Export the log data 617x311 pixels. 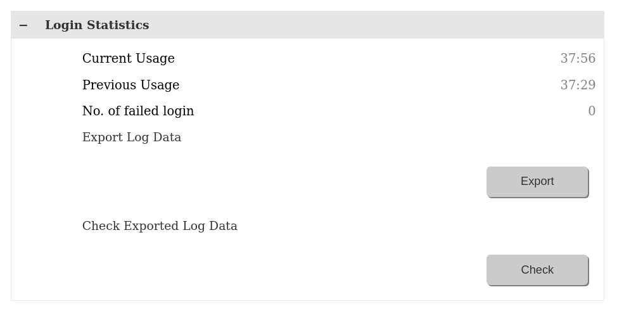pyautogui.click(x=537, y=182)
